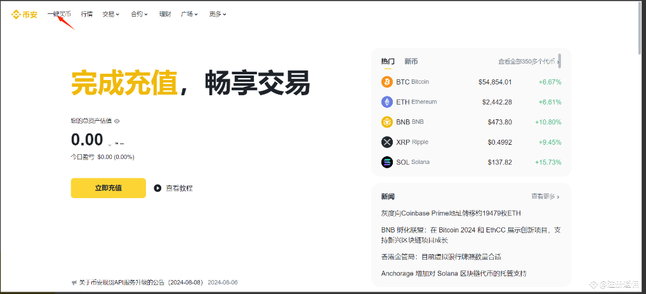Screen dimensions: 646x294
Task: Select the ETH Ethereum coin icon
Action: (x=387, y=102)
